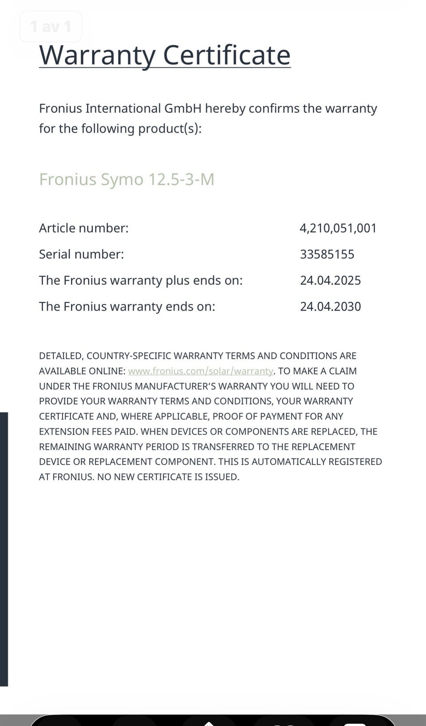This screenshot has width=426, height=726.
Task: Click the 'Warranty Certificate' heading
Action: (x=165, y=55)
